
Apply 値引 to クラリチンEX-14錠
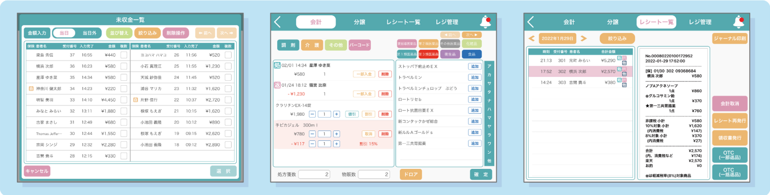click(x=352, y=114)
